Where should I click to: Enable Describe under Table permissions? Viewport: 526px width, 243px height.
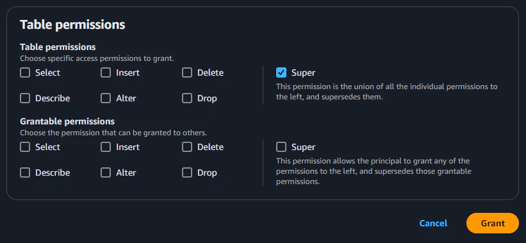(25, 98)
